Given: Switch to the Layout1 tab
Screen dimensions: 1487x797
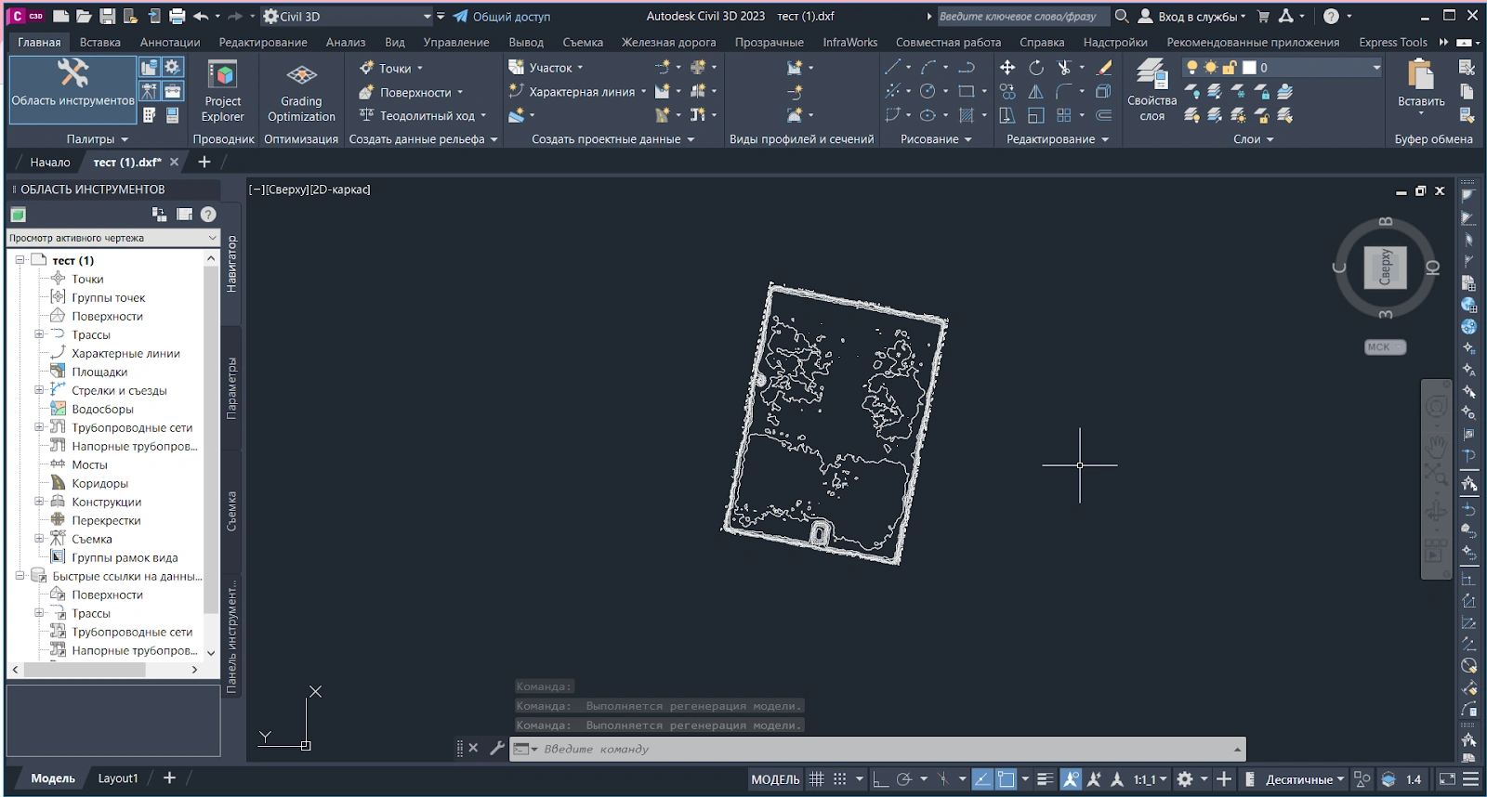Looking at the screenshot, I should coord(118,778).
